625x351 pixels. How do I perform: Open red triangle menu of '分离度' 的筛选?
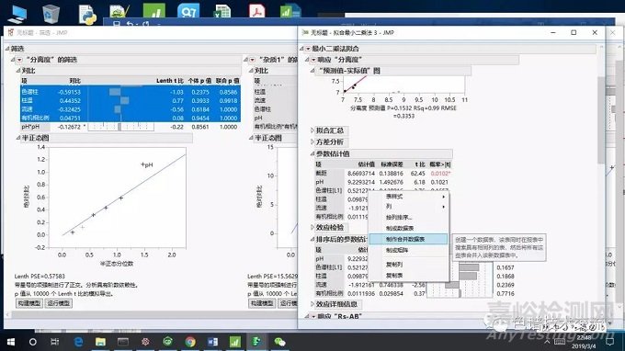point(19,60)
